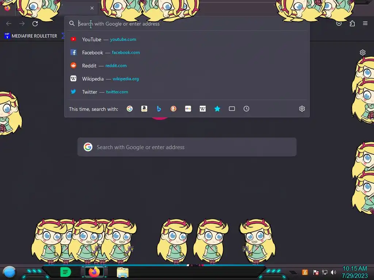This screenshot has height=280, width=374.
Task: Search in Bookmarks via the star icon
Action: click(x=217, y=109)
